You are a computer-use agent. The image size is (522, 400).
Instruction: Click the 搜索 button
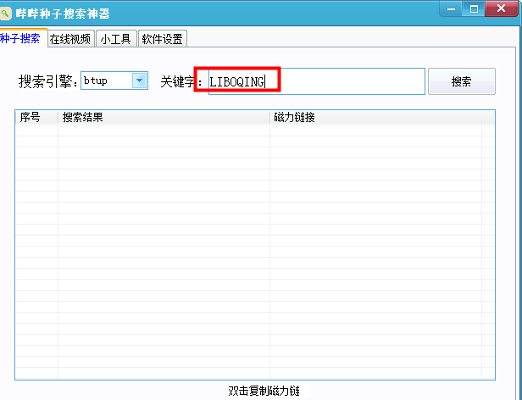click(461, 81)
